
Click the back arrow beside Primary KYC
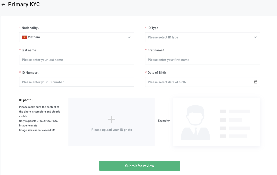(x=3, y=5)
